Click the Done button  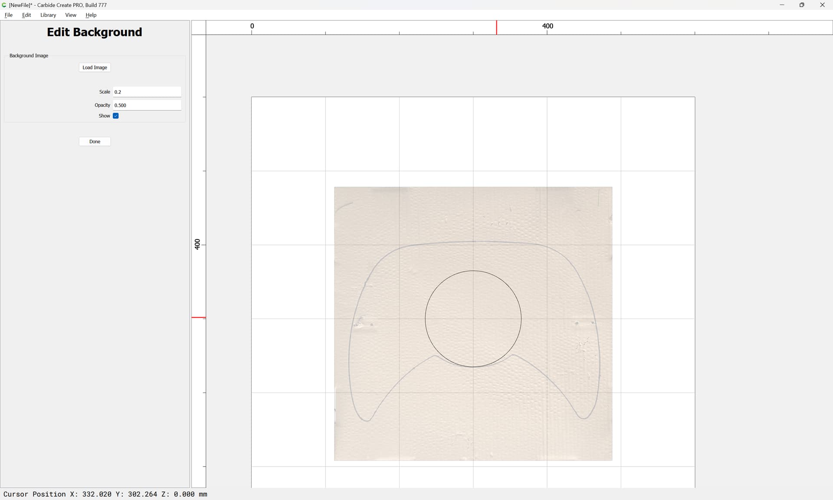[95, 141]
